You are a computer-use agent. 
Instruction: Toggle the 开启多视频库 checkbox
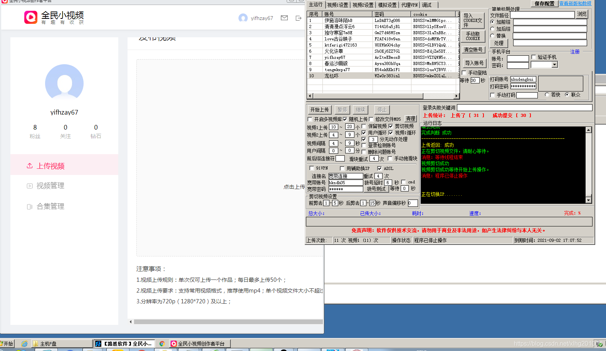point(310,119)
